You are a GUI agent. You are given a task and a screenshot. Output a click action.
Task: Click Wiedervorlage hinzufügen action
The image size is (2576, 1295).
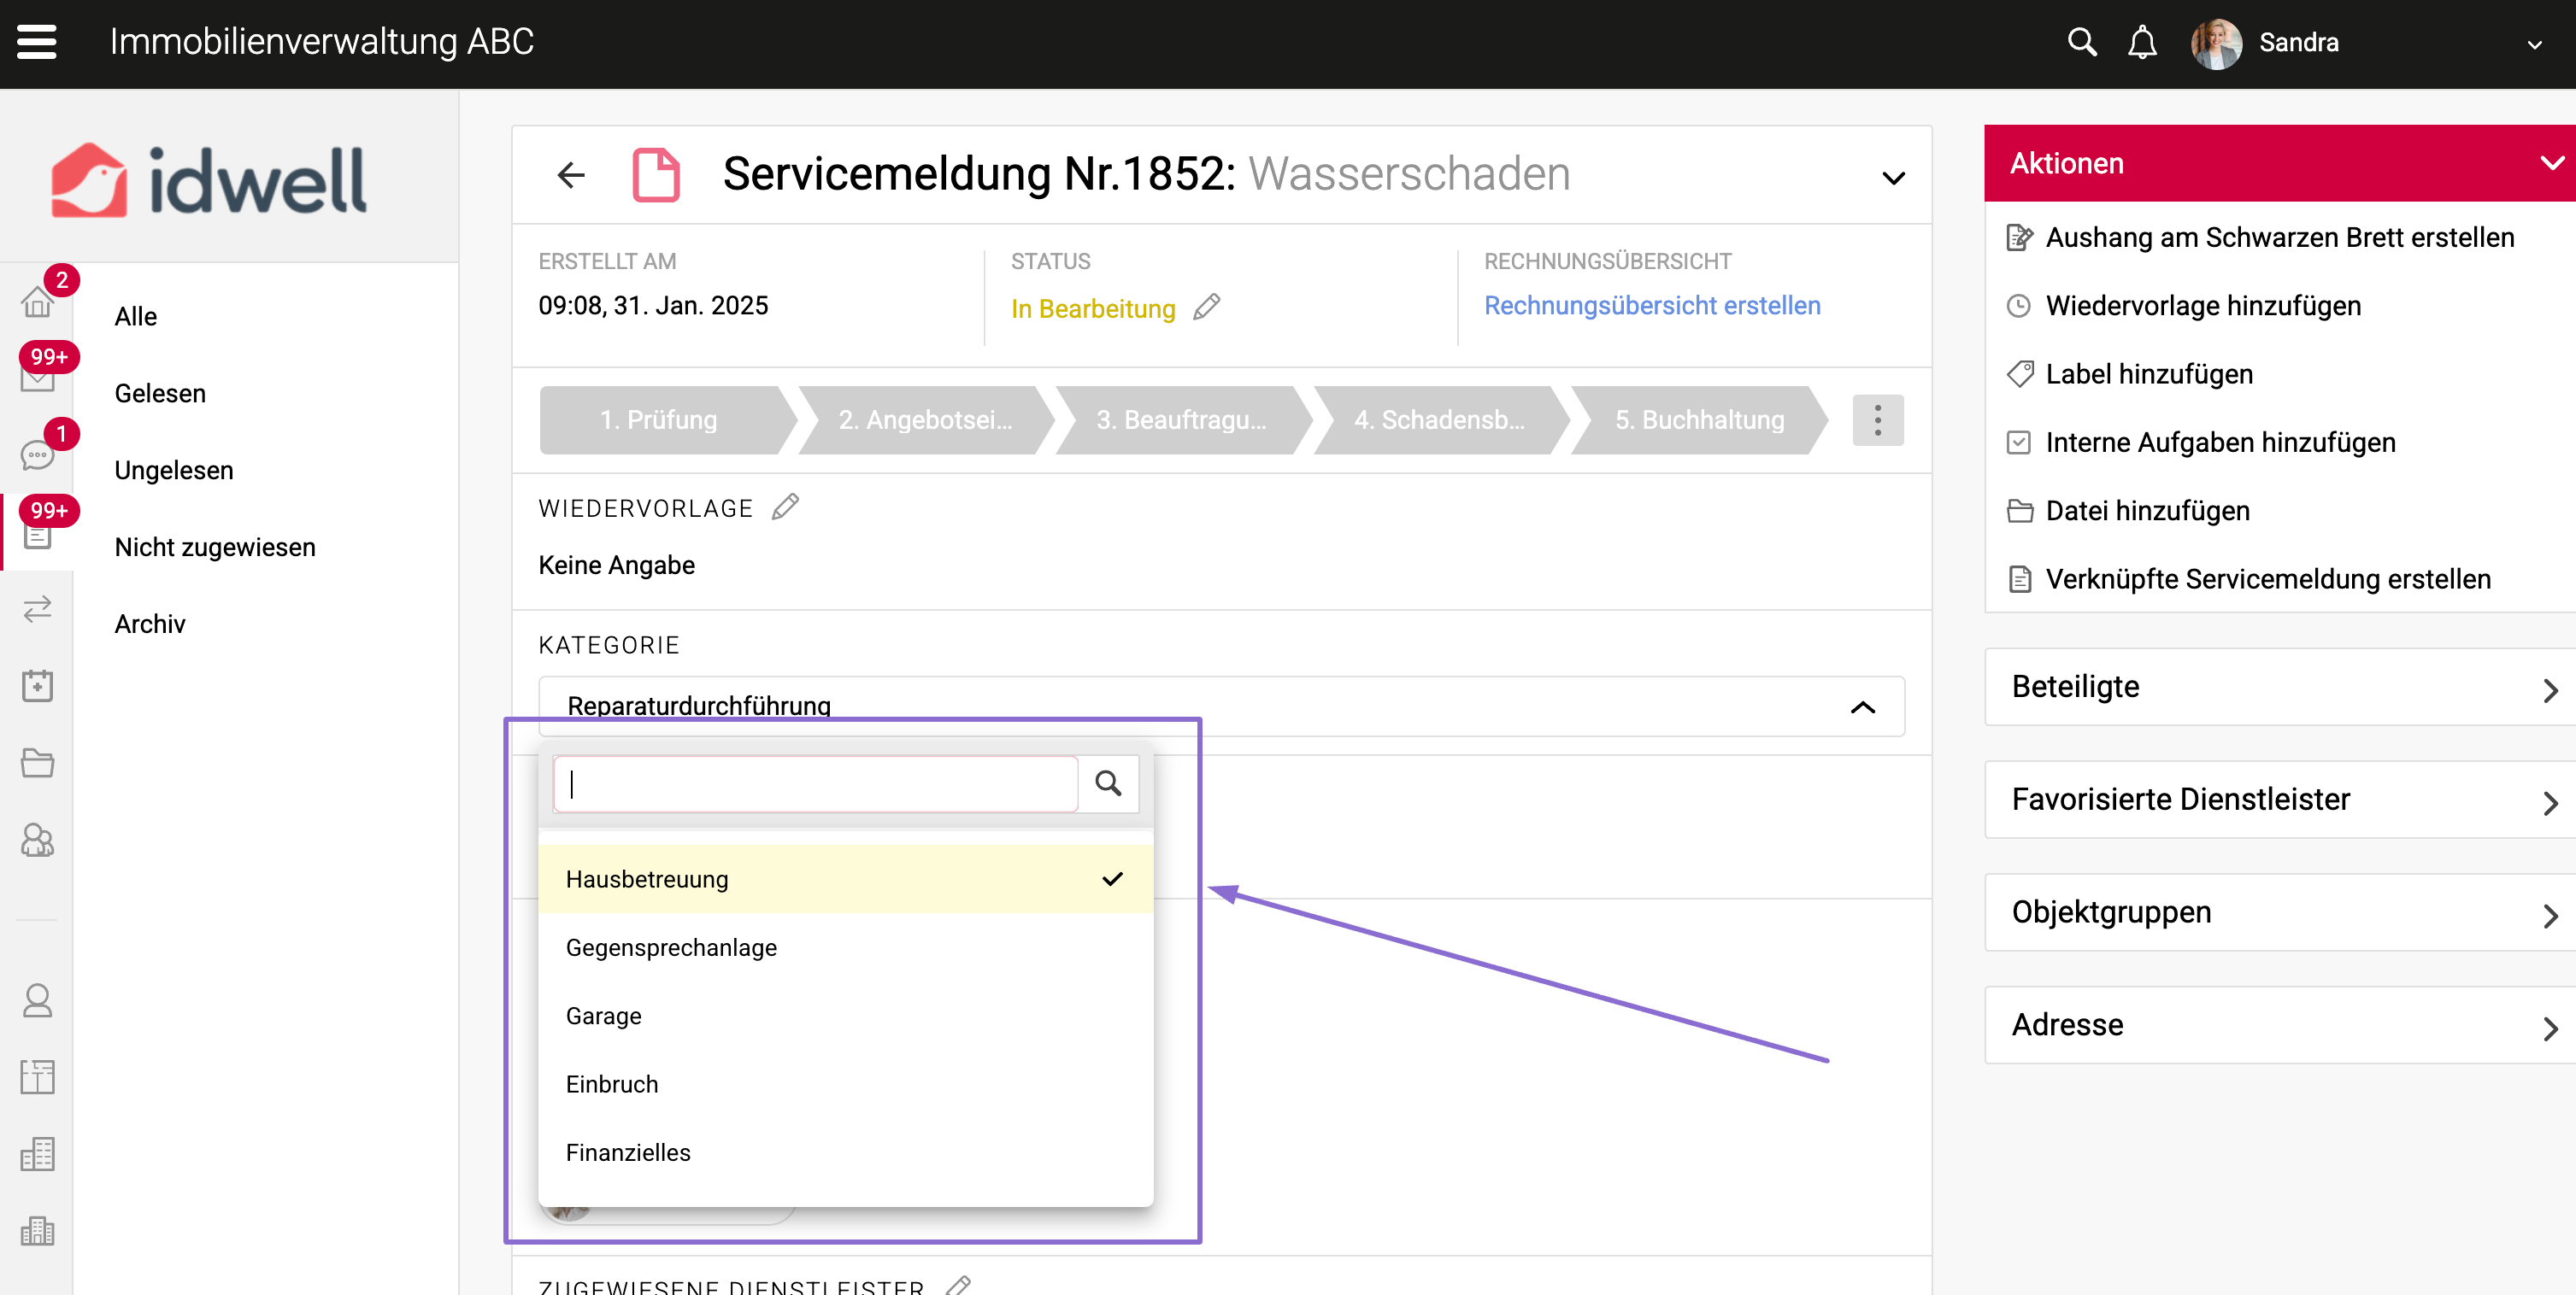[x=2203, y=306]
